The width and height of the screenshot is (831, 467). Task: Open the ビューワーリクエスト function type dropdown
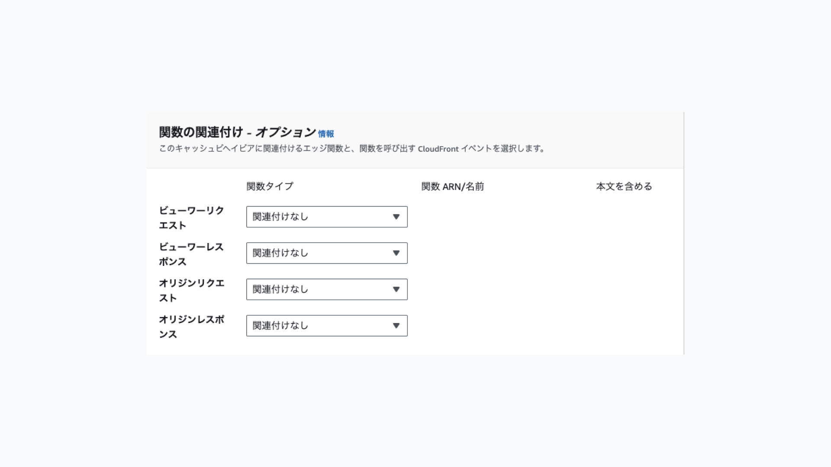click(x=326, y=217)
